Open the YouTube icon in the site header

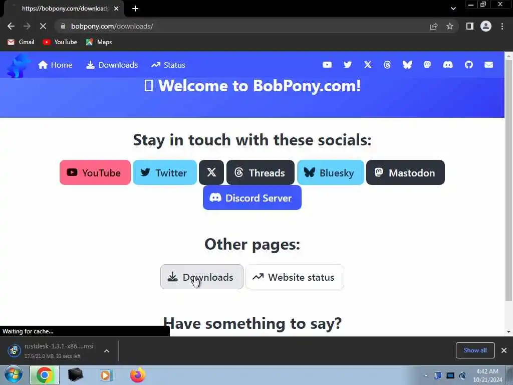(327, 65)
